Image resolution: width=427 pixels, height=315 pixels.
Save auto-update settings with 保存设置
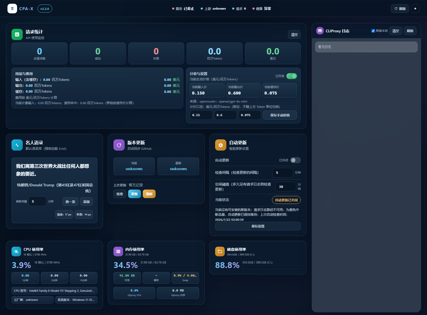258,226
